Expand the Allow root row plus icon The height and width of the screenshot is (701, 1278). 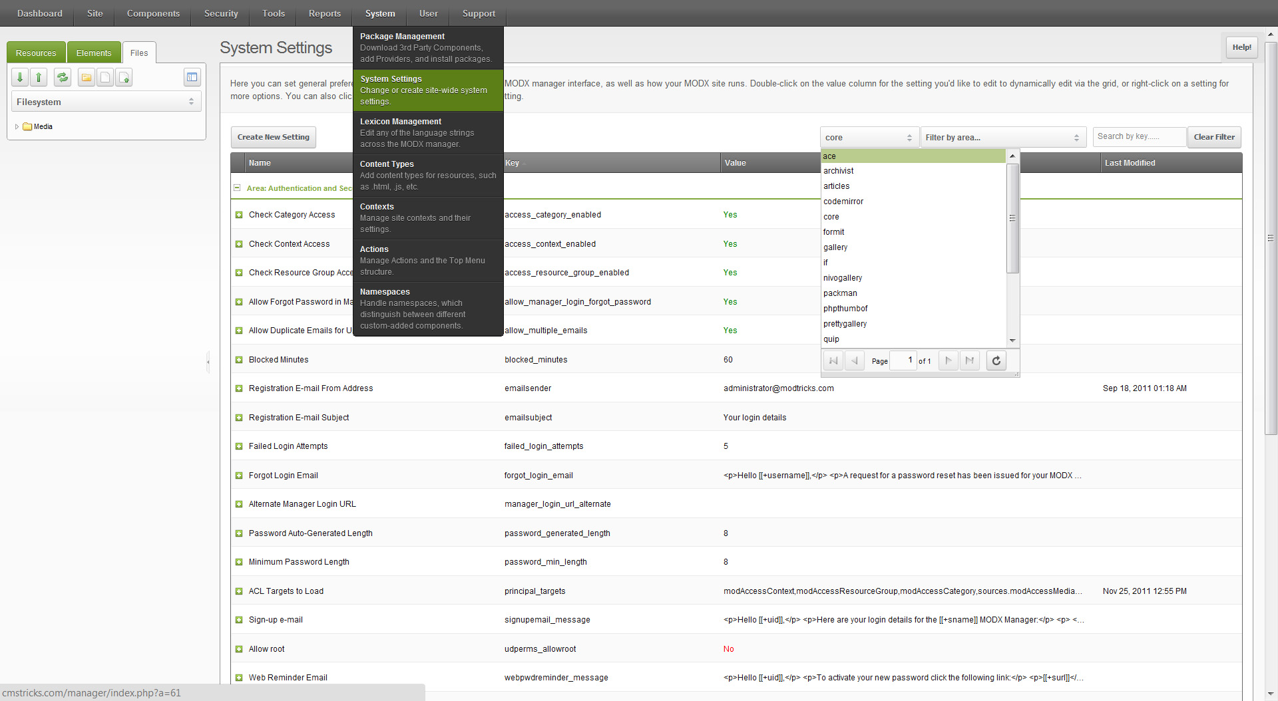pyautogui.click(x=239, y=649)
